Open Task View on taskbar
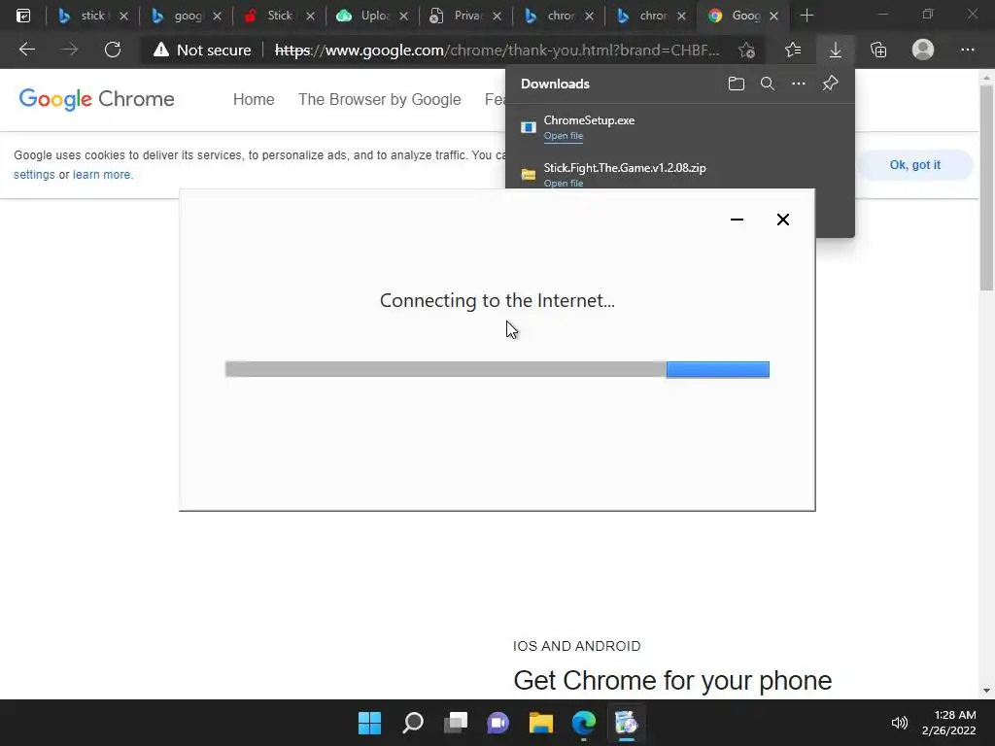Viewport: 995px width, 746px height. point(455,723)
